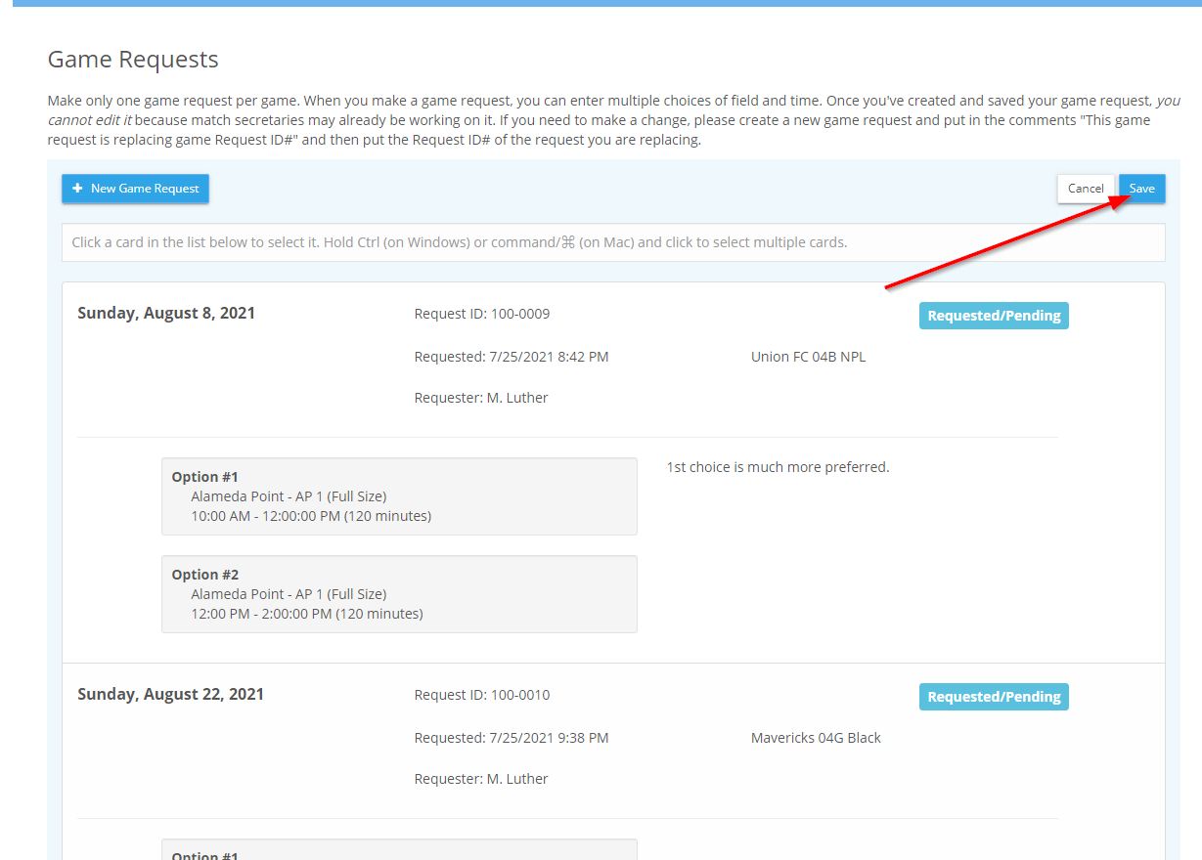Click Request ID: 100-0009 text
This screenshot has height=860, width=1202.
[482, 314]
